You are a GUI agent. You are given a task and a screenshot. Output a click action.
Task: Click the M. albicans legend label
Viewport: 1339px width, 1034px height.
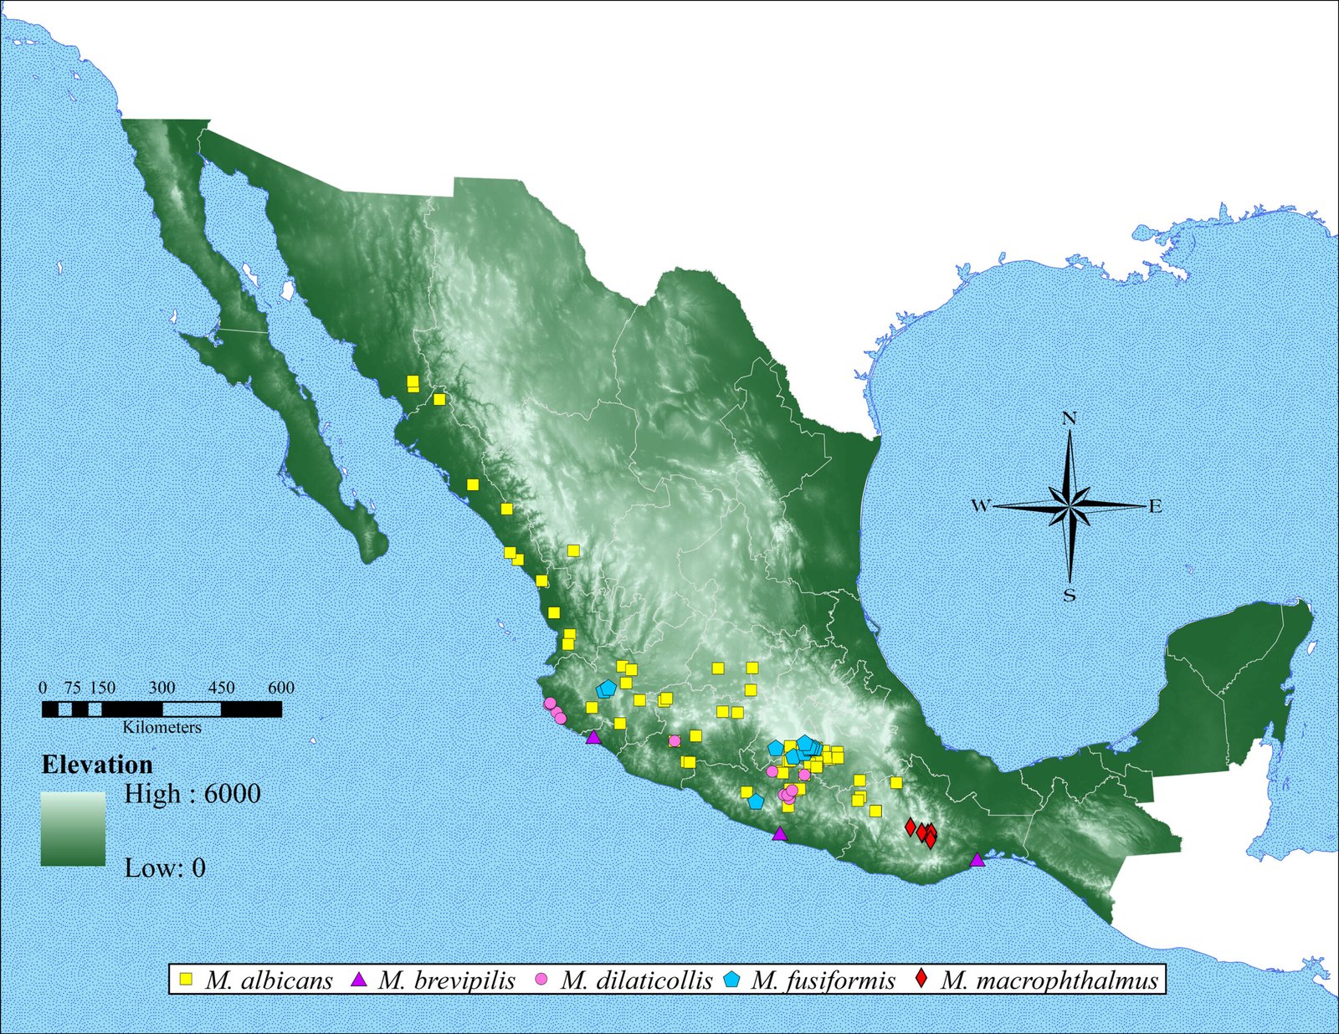tap(269, 980)
